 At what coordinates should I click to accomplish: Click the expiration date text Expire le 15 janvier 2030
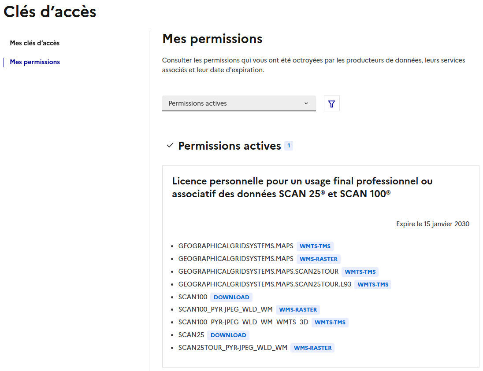click(x=432, y=224)
